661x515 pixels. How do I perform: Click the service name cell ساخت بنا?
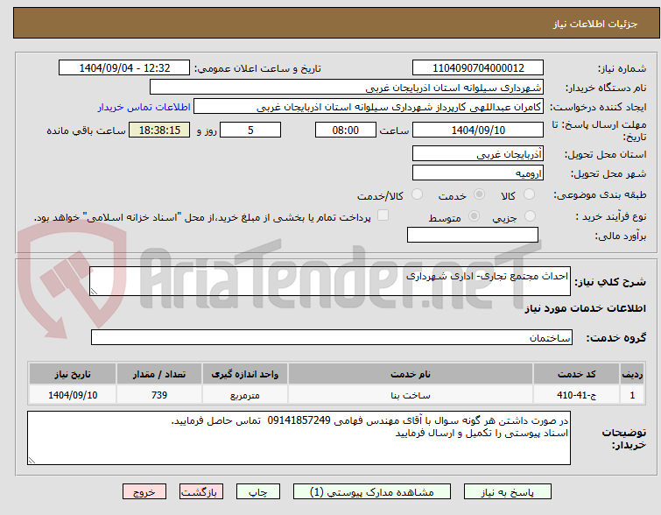(x=411, y=395)
